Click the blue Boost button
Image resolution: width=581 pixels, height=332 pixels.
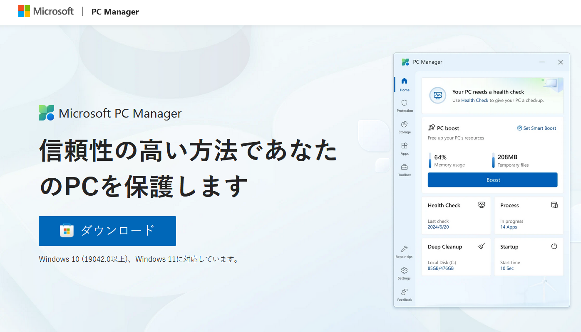tap(492, 180)
